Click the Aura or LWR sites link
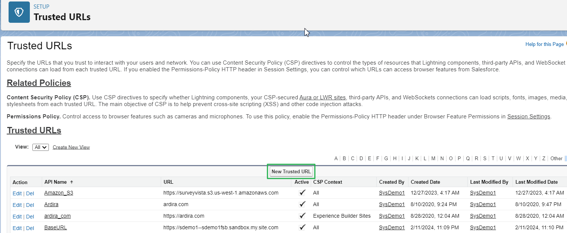 pos(322,97)
